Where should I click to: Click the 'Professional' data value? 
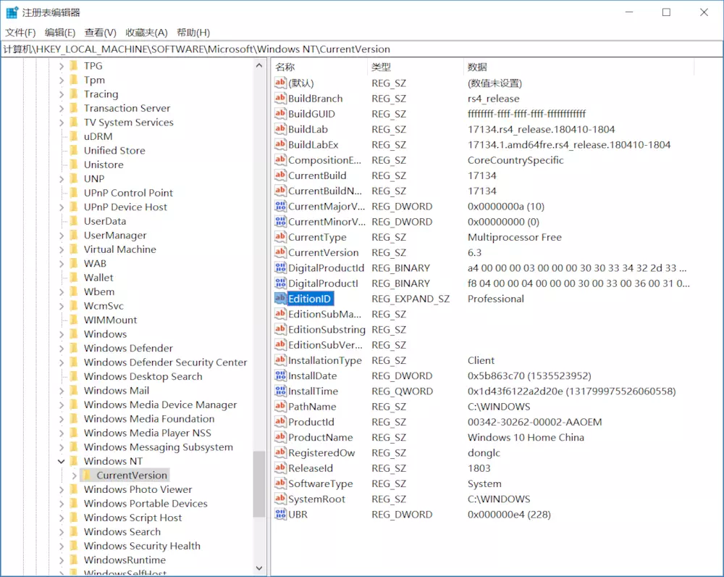tap(495, 299)
